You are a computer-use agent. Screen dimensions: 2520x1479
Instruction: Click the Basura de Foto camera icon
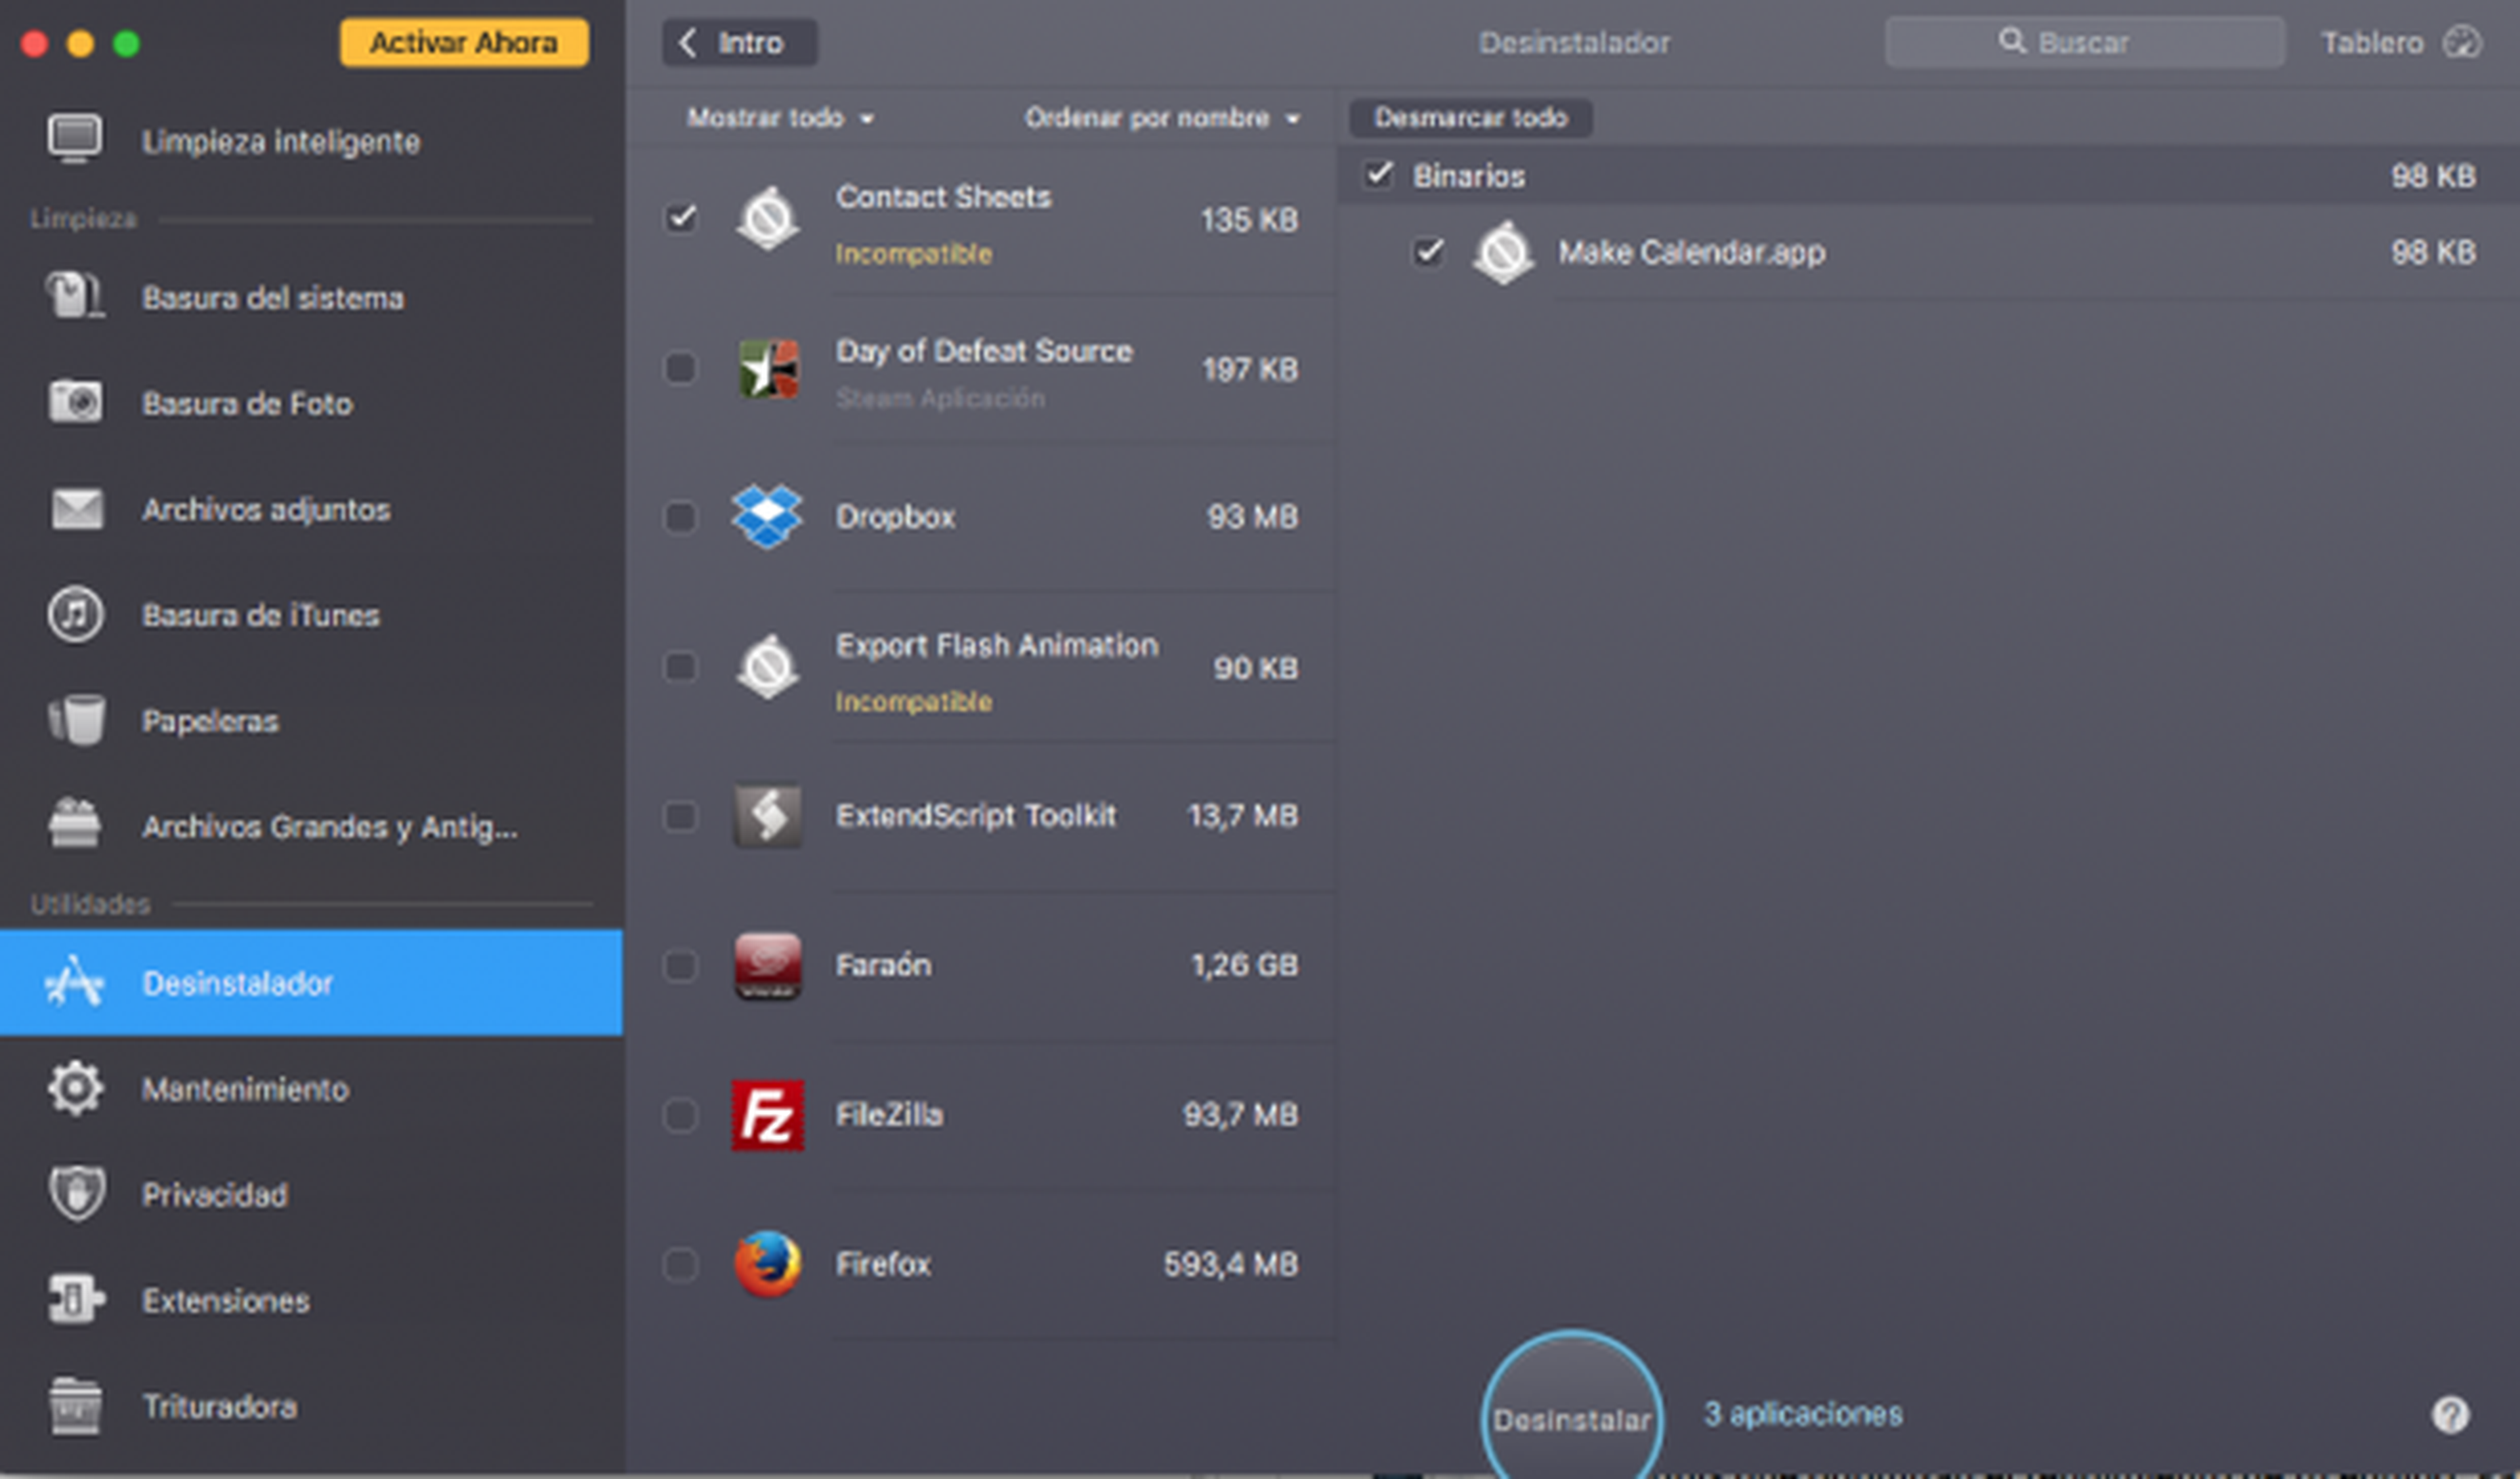(x=75, y=402)
